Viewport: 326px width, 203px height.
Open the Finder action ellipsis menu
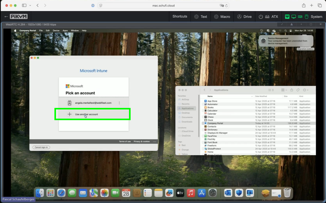coord(306,90)
